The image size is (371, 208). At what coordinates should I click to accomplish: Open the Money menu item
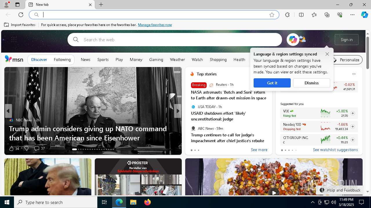point(136,60)
